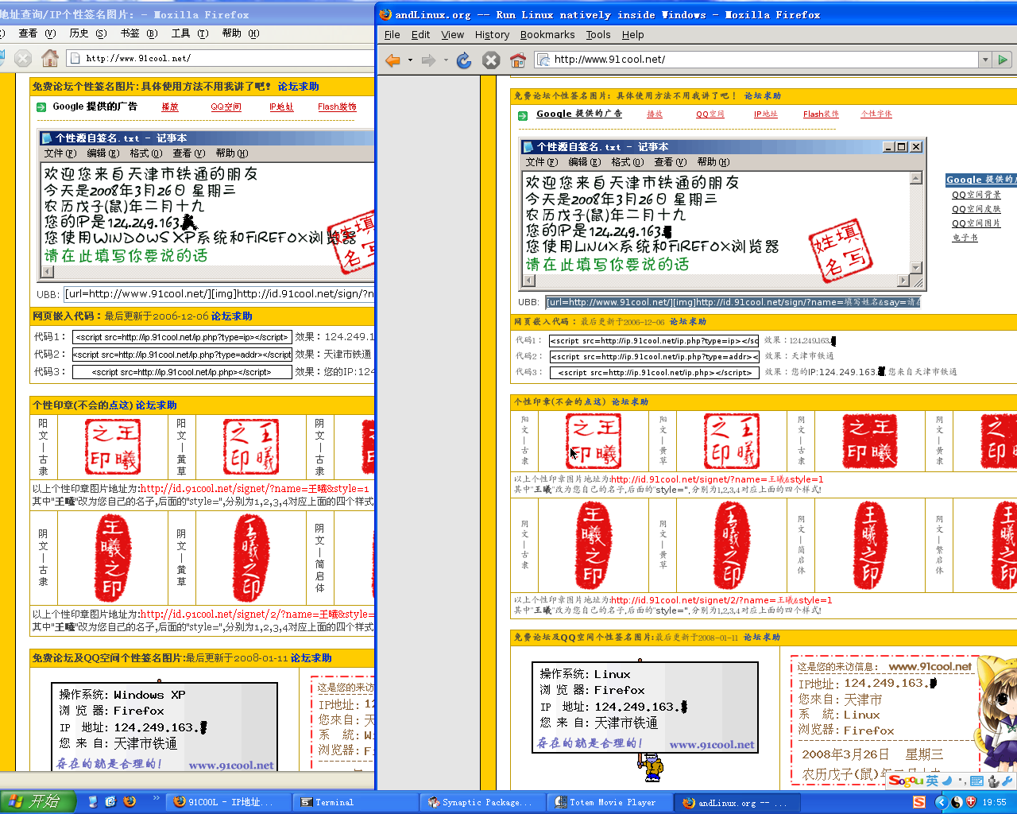Image resolution: width=1017 pixels, height=814 pixels.
Task: Expand the URL history dropdown in andLinux Firefox
Action: point(985,60)
